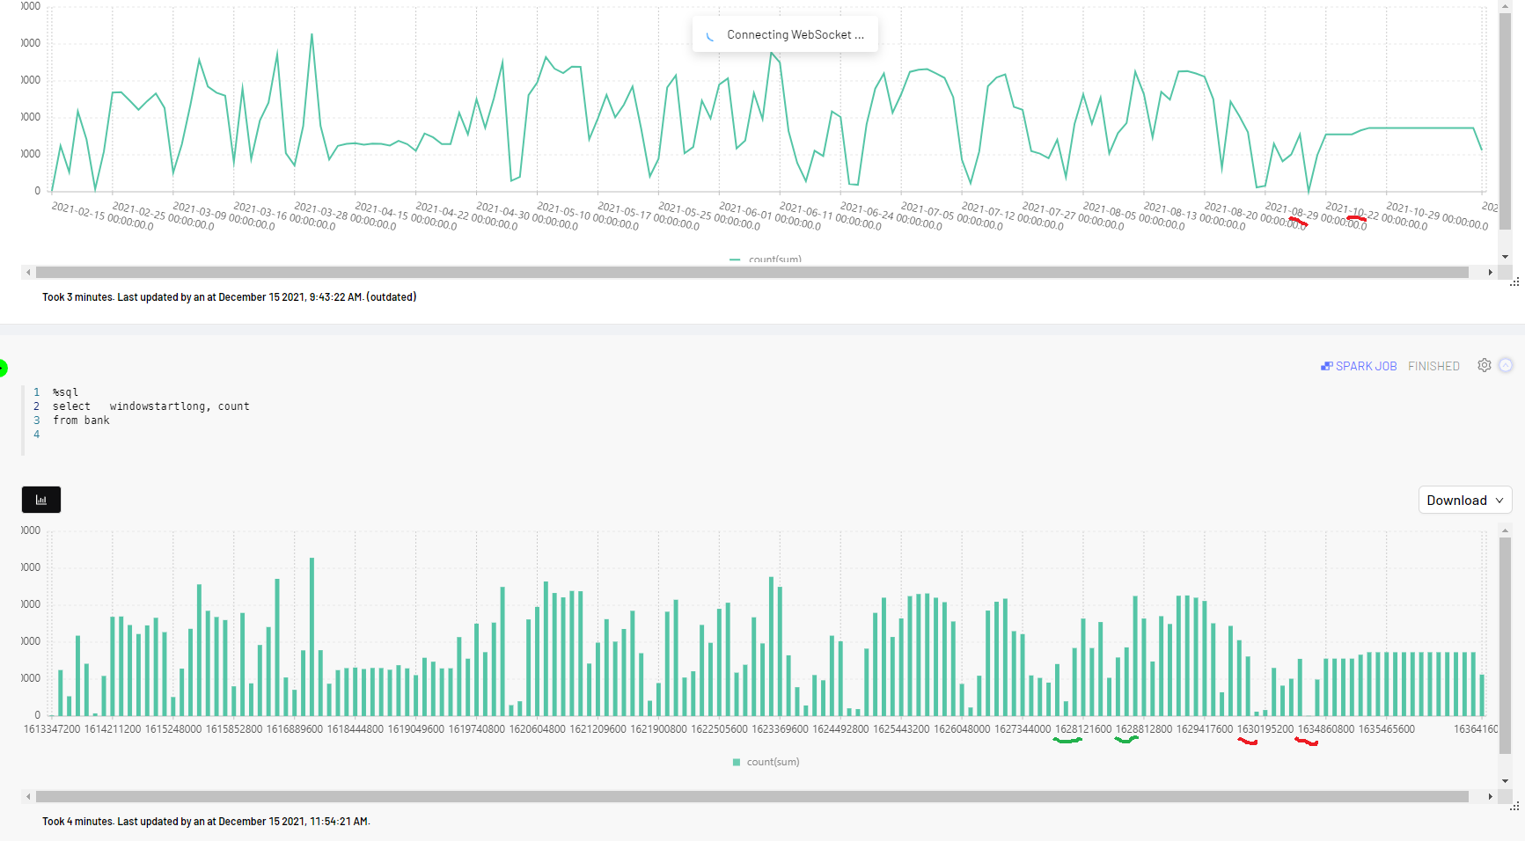Open the Download dropdown
The width and height of the screenshot is (1525, 841).
coord(1465,500)
